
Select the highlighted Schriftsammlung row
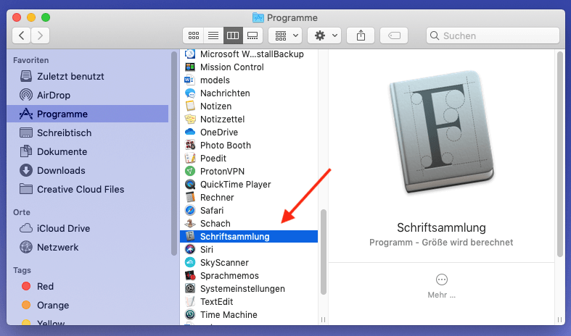click(x=249, y=236)
